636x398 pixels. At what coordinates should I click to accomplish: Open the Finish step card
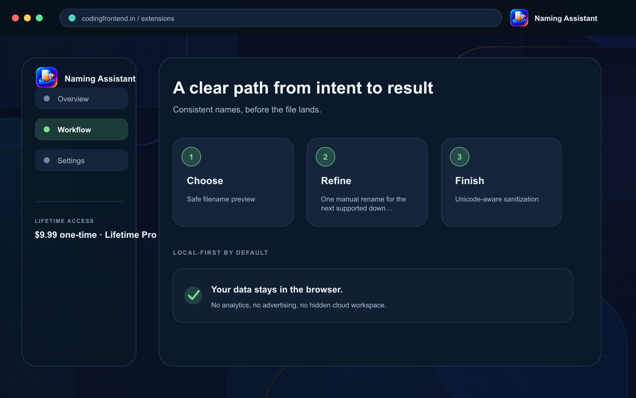[x=501, y=182]
